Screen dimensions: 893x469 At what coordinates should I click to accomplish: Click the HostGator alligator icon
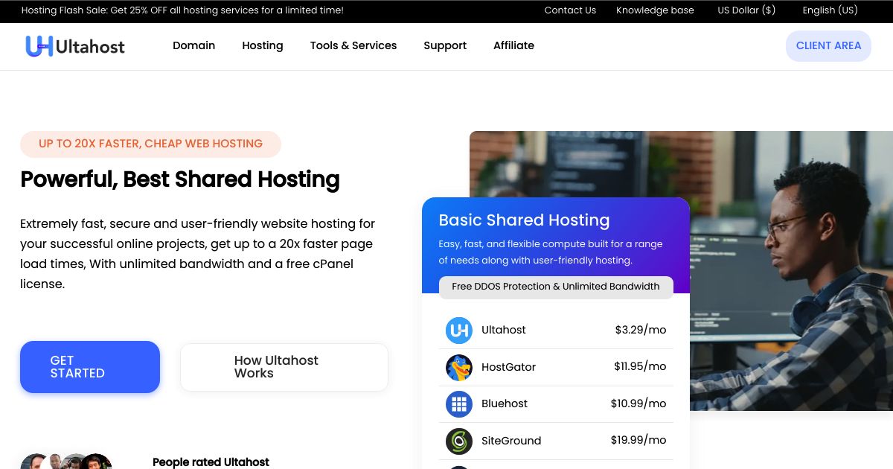(459, 367)
